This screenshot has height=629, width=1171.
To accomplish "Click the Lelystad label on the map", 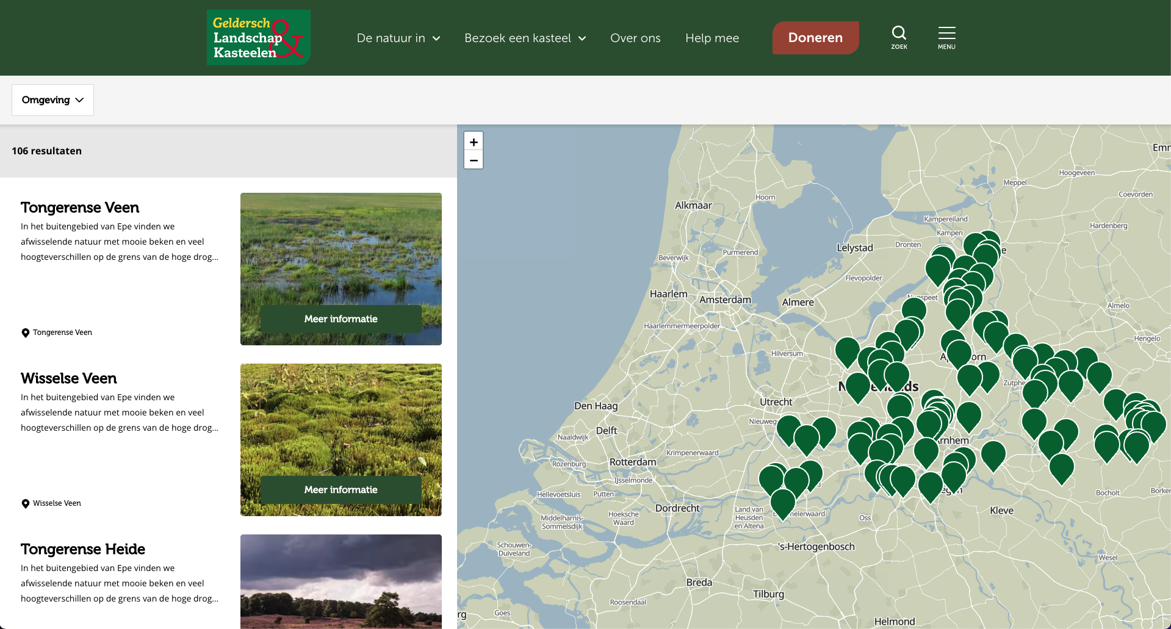I will click(x=854, y=248).
